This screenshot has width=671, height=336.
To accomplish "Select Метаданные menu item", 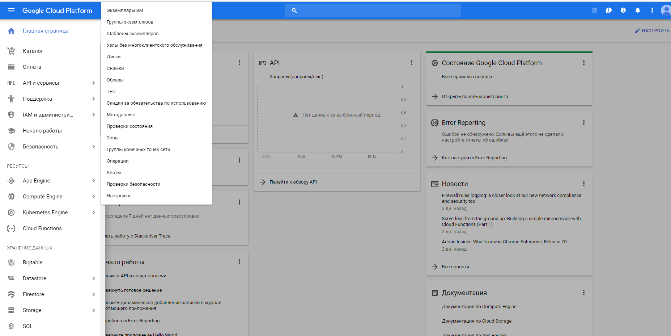I will pyautogui.click(x=156, y=115).
